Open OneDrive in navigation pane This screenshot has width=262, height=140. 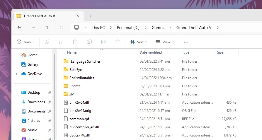(x=32, y=74)
